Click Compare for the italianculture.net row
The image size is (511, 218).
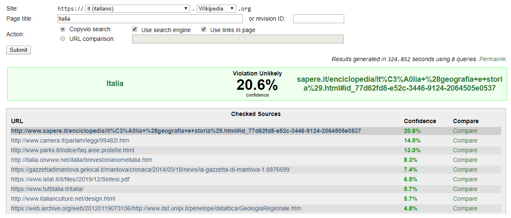point(465,199)
